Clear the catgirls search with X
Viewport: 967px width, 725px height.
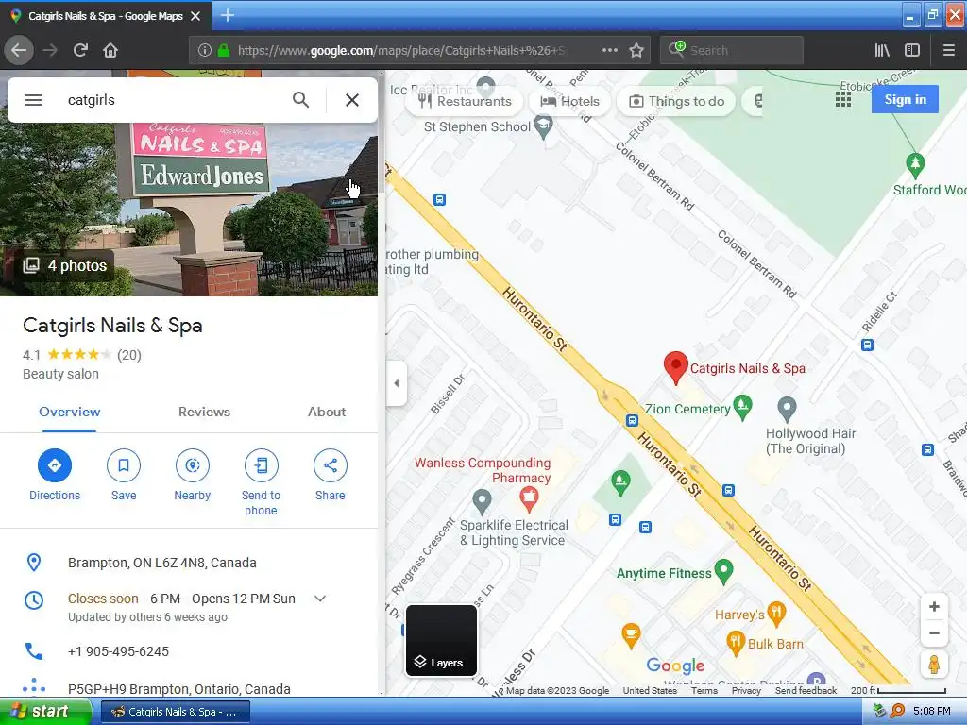[x=352, y=100]
